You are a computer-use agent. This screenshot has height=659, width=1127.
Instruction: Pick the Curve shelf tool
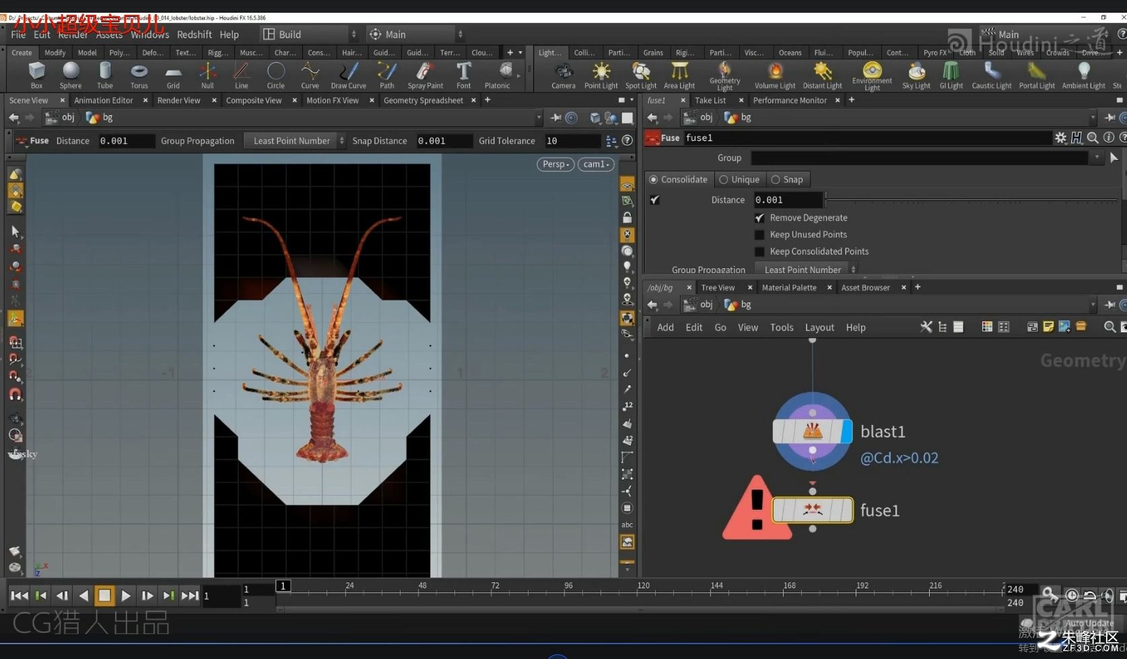[310, 75]
